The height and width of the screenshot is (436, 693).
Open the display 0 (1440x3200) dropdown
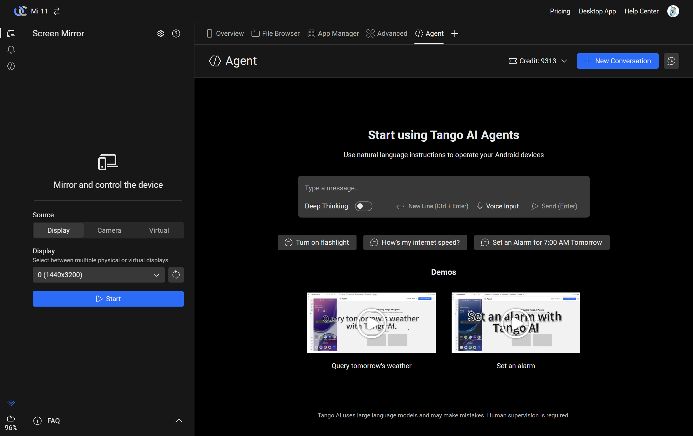(99, 275)
